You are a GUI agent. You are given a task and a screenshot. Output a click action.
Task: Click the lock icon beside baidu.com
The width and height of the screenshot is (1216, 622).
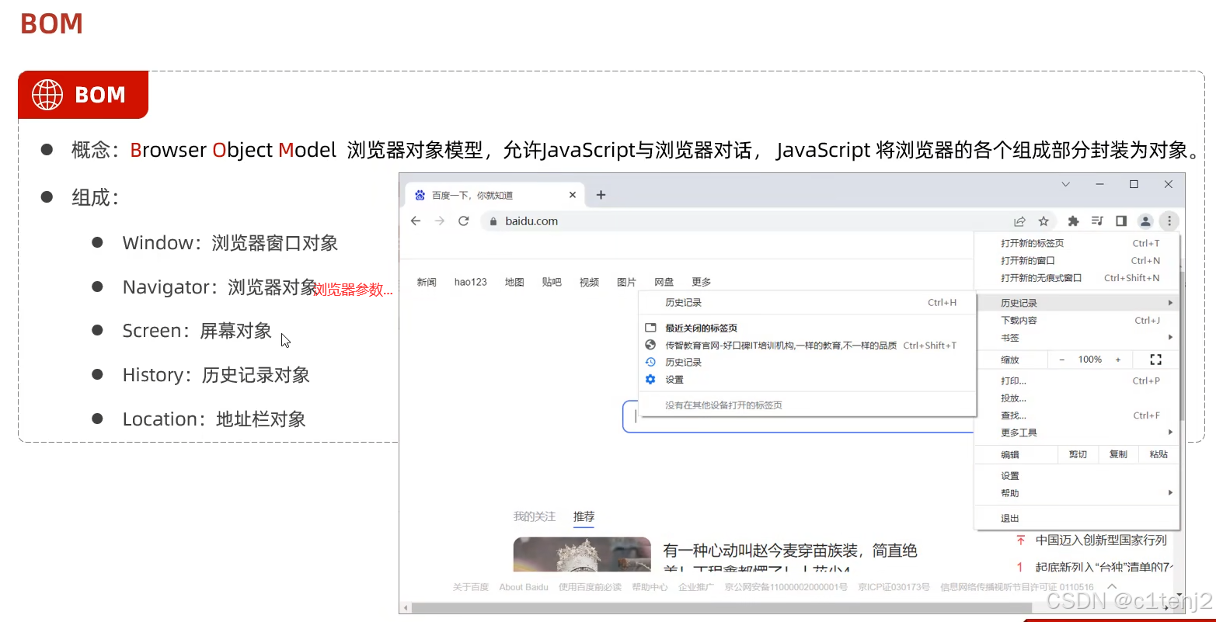click(493, 221)
